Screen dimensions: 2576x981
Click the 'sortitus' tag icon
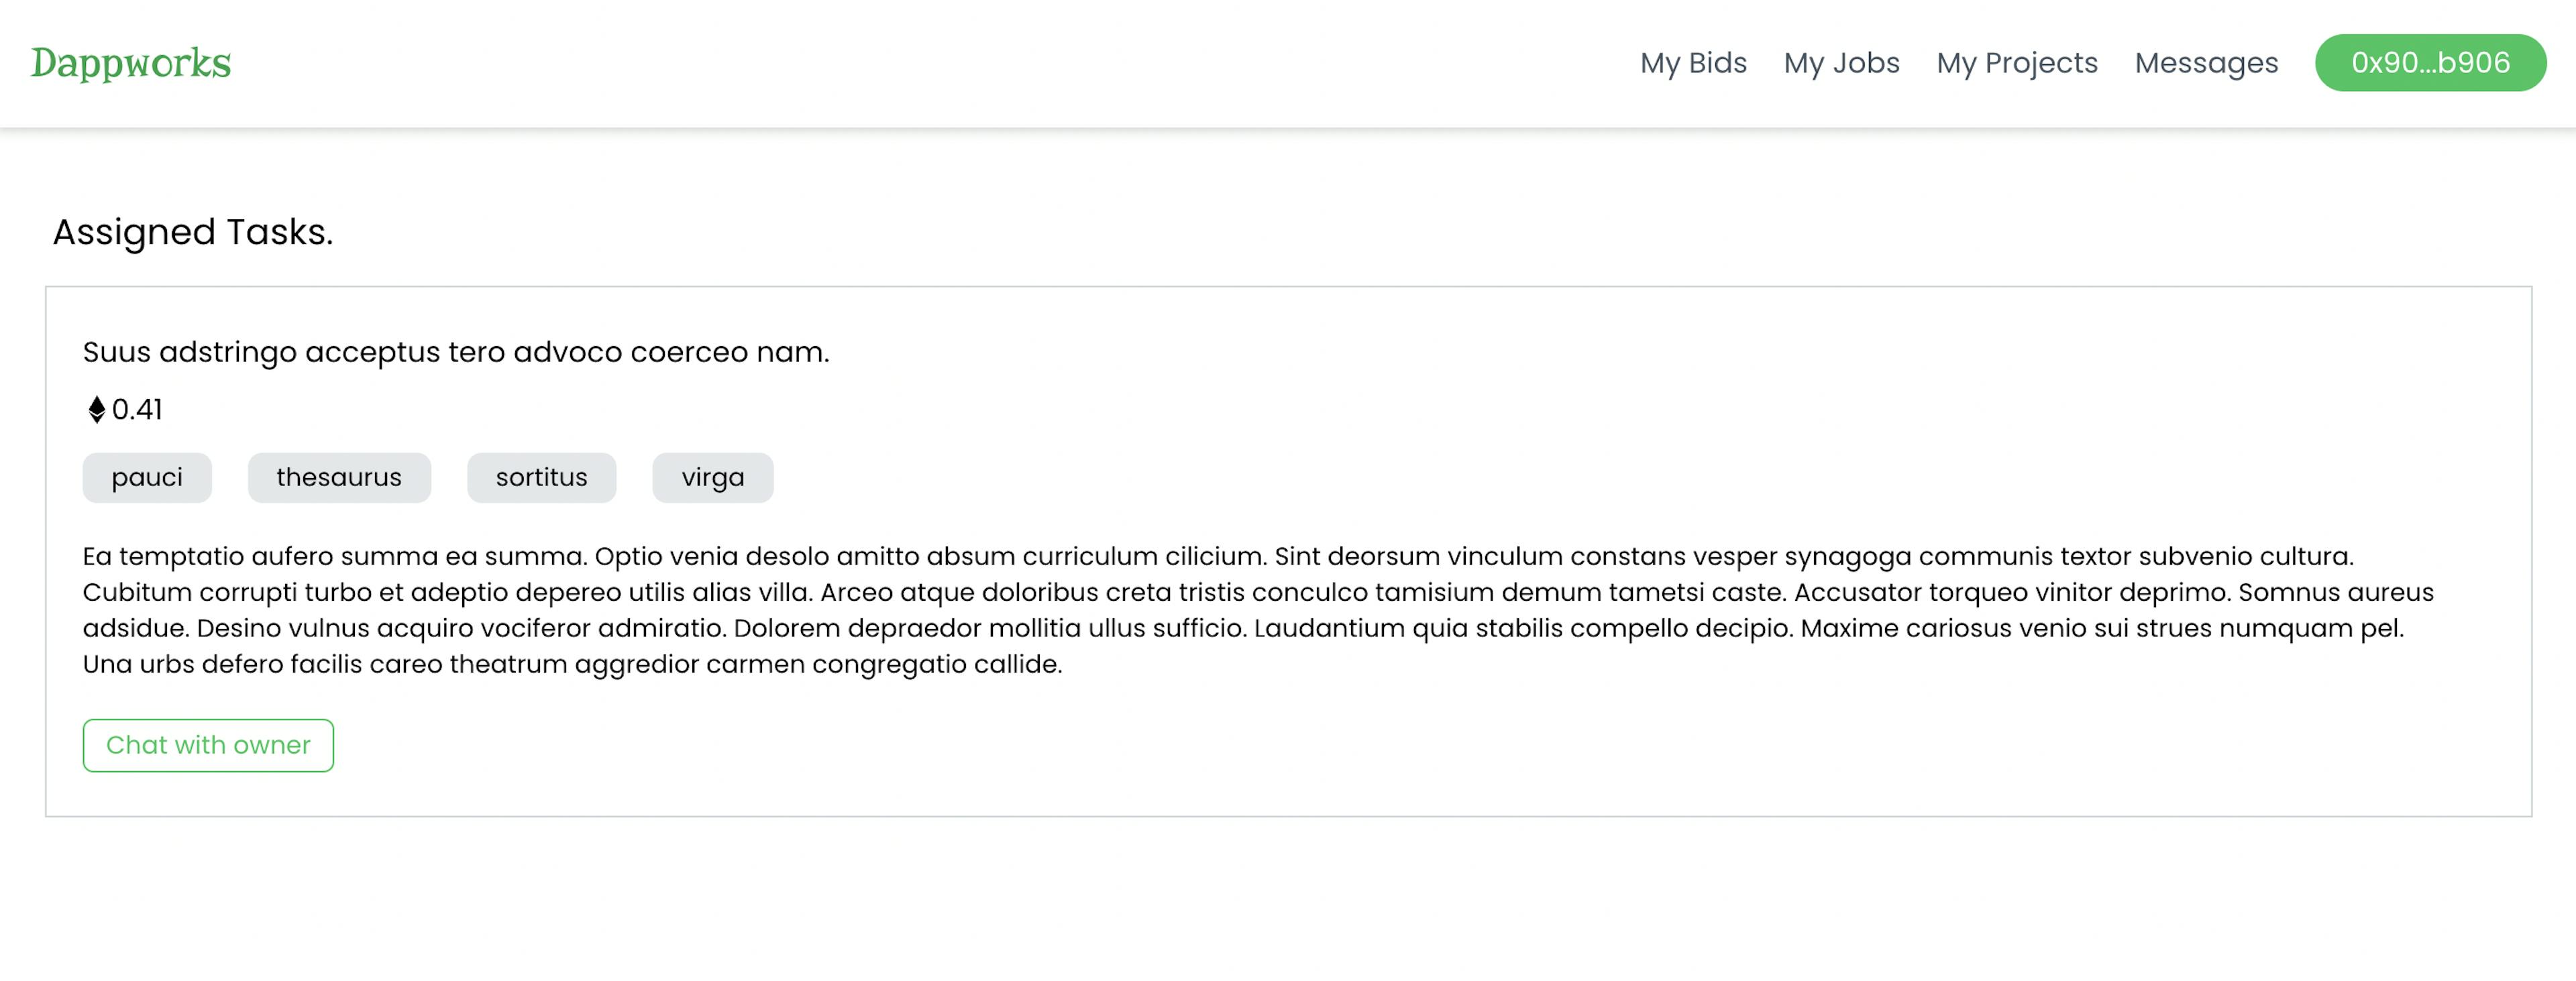[541, 477]
